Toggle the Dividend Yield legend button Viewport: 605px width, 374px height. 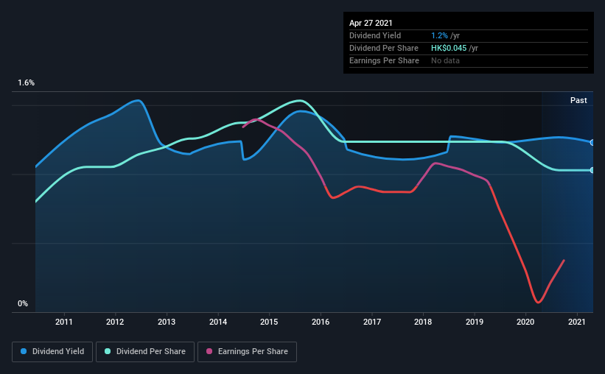[x=52, y=352]
